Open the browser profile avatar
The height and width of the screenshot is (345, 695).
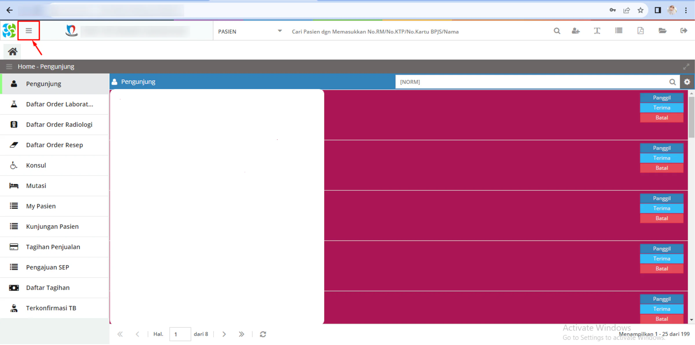tap(672, 10)
